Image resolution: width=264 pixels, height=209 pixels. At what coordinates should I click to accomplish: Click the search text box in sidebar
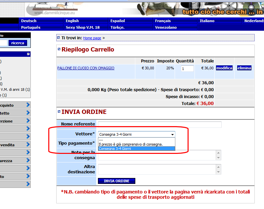3,43
